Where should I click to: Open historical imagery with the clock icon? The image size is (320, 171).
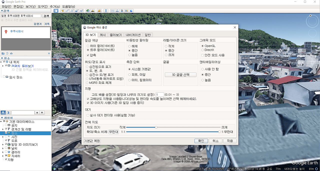87,10
